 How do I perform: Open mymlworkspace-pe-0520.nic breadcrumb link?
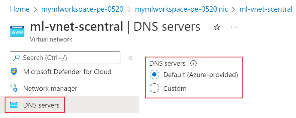181,9
